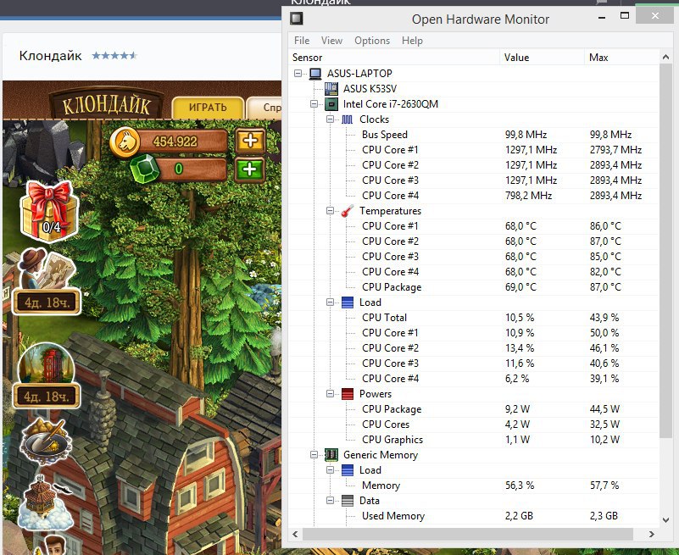This screenshot has height=555, width=679.
Task: Click the gold pan with shovel icon
Action: pos(47,441)
